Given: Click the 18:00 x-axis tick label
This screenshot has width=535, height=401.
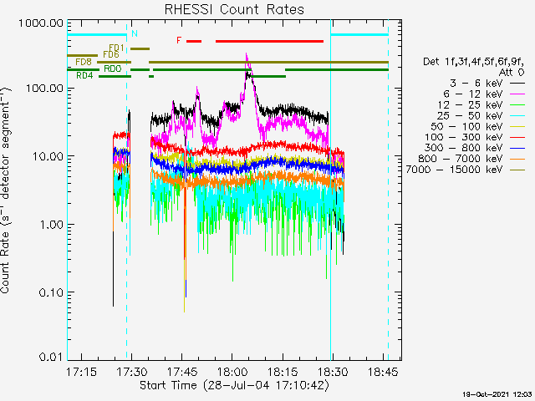Looking at the screenshot, I should [x=232, y=372].
